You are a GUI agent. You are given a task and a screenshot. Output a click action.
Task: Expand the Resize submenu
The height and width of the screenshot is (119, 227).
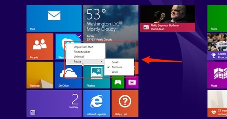click(x=86, y=61)
